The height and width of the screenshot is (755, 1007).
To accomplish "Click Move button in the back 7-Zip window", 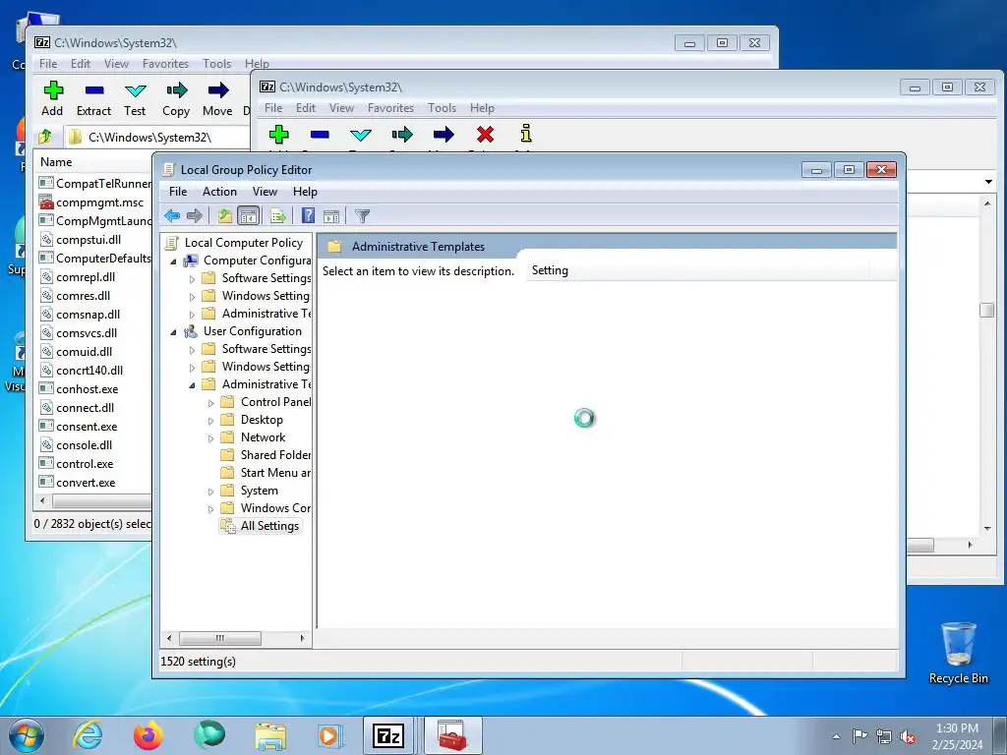I will [x=217, y=98].
